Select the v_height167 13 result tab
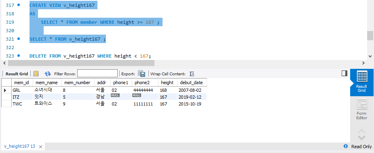374x153 pixels. pos(19,146)
